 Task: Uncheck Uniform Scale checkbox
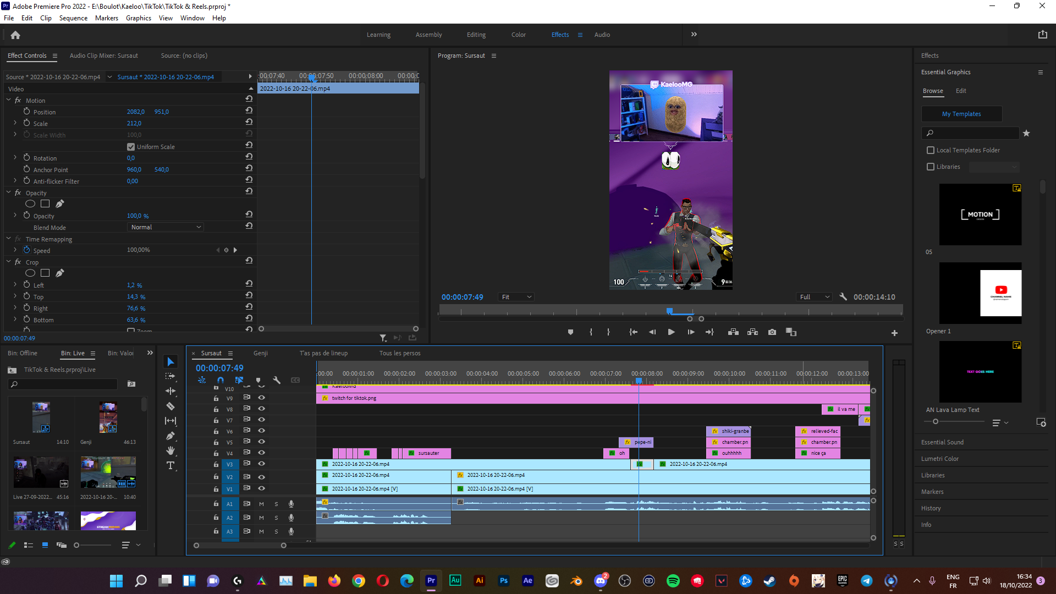click(131, 147)
